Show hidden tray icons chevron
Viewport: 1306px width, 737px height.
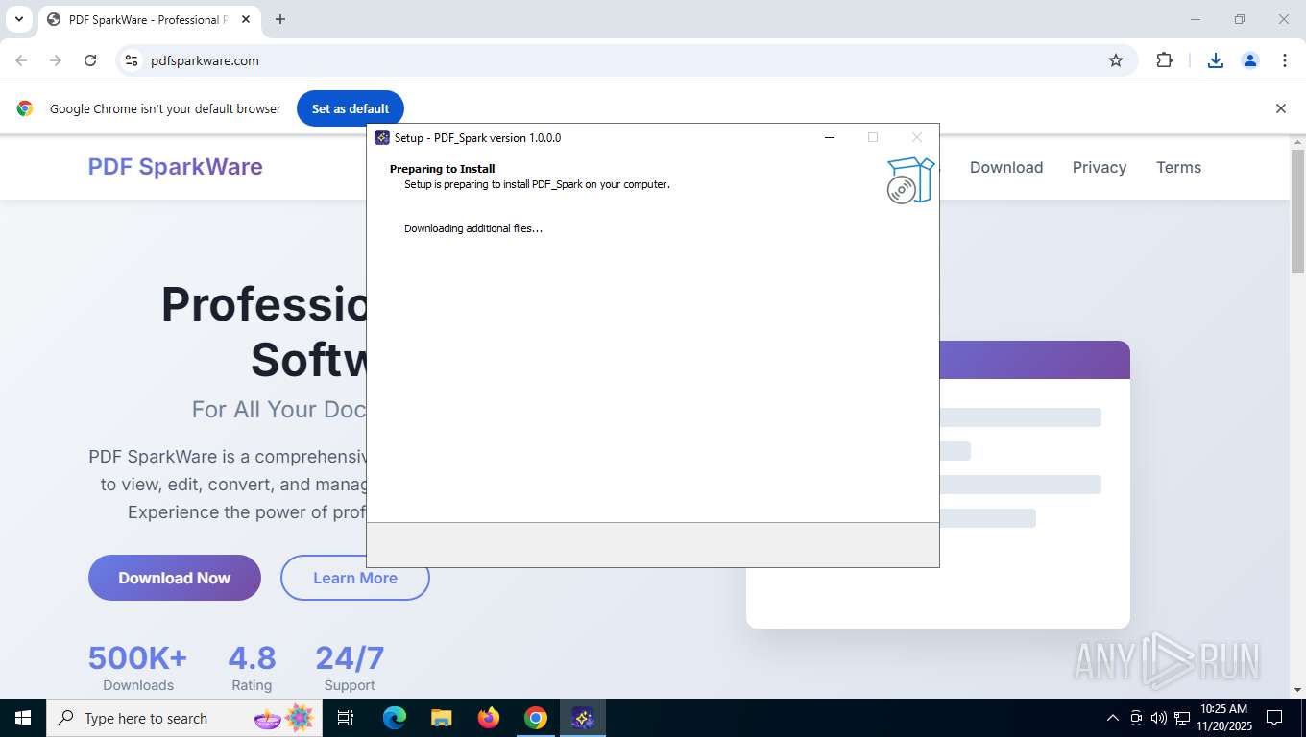[1113, 718]
